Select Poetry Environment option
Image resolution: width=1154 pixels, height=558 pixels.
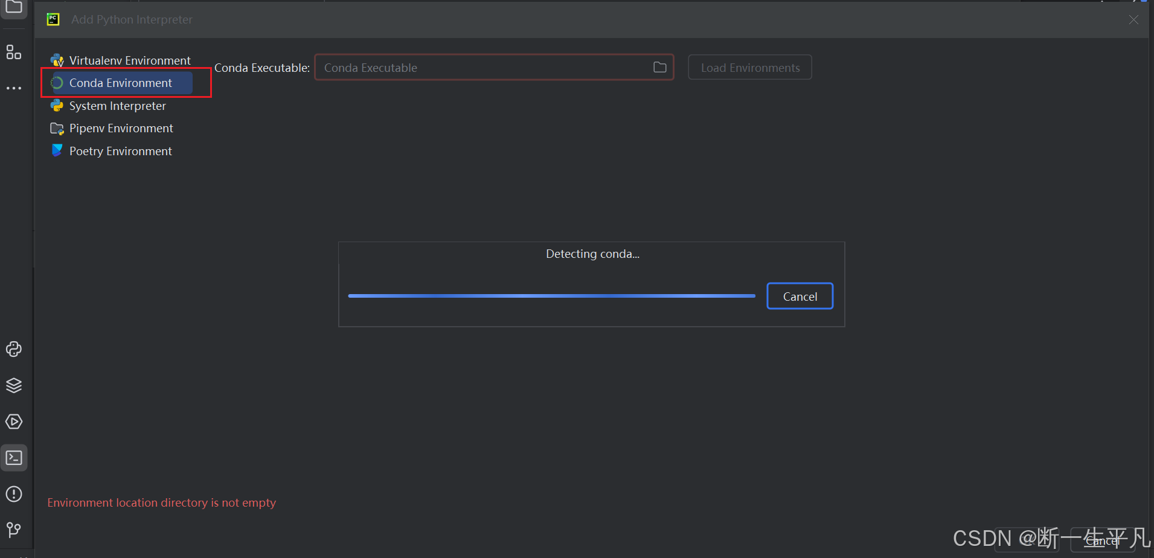(121, 151)
